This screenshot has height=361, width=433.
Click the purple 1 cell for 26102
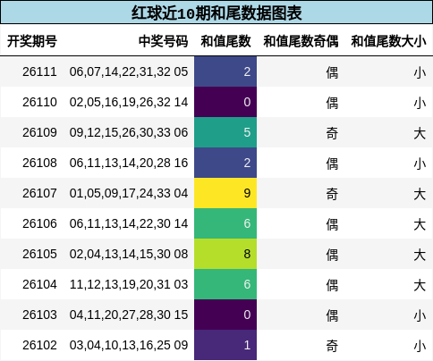pyautogui.click(x=225, y=345)
